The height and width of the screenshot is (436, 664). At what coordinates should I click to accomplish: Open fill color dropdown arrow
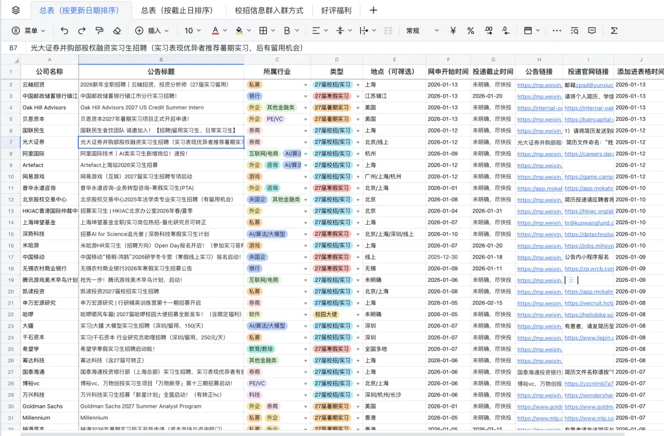[249, 31]
